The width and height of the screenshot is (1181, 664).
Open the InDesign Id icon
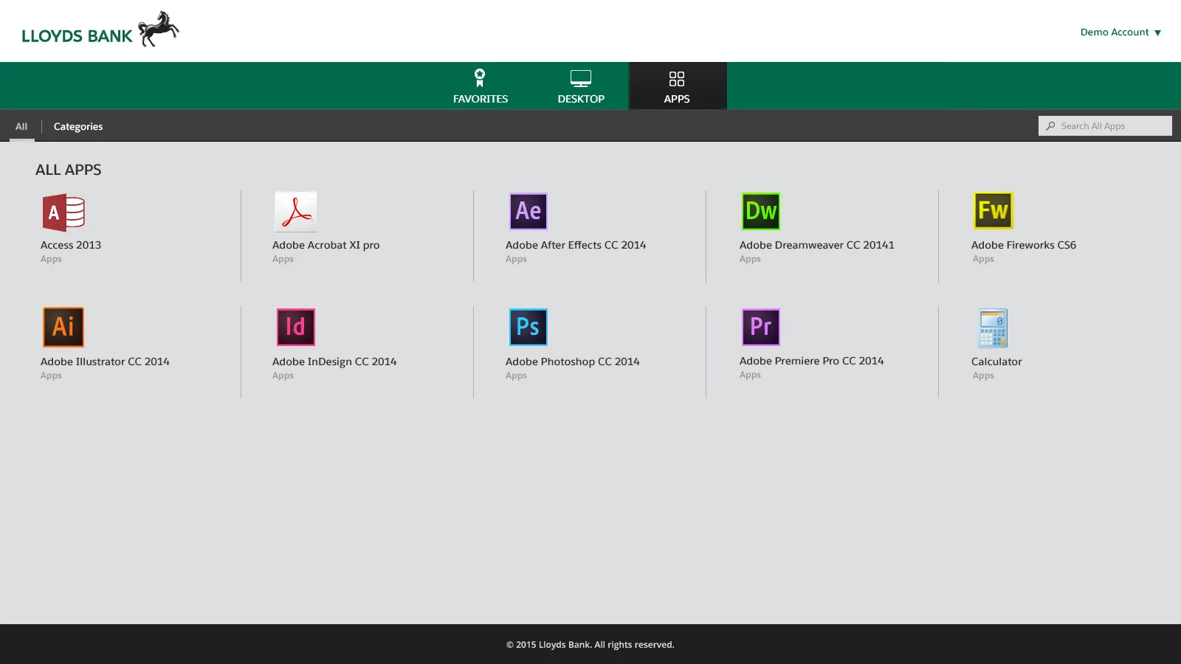tap(296, 327)
